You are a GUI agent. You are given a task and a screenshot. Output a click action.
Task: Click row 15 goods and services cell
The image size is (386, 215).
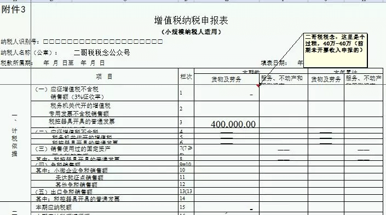coord(227,207)
